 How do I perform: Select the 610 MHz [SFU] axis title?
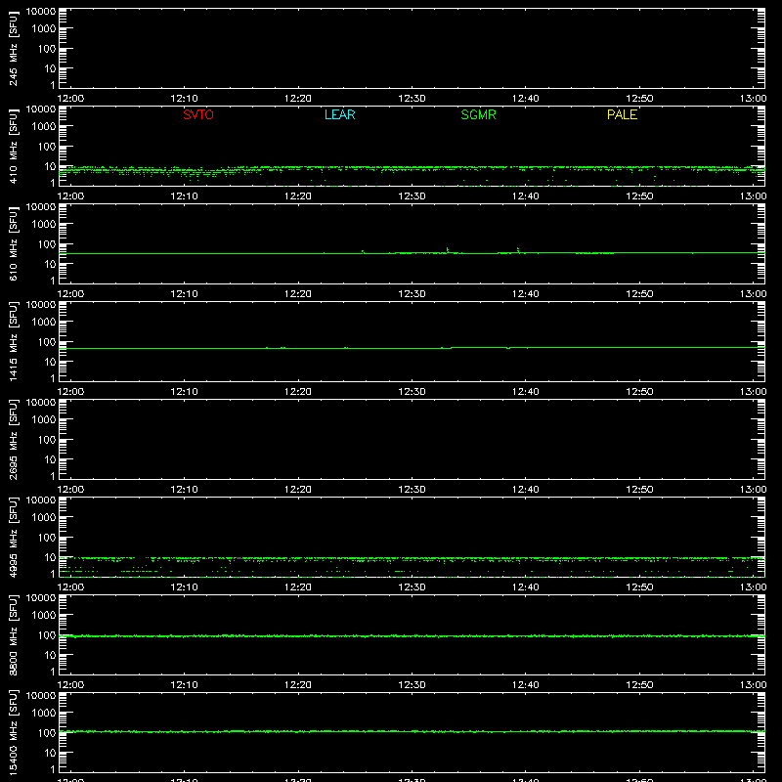[x=14, y=243]
